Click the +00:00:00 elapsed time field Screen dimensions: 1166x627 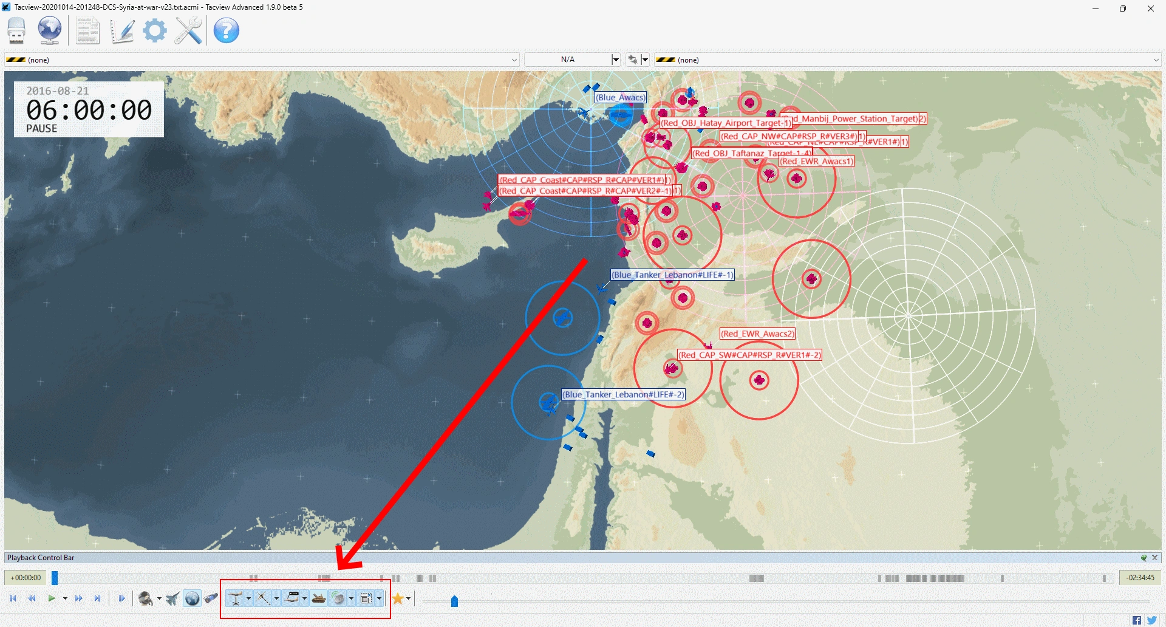pos(26,577)
